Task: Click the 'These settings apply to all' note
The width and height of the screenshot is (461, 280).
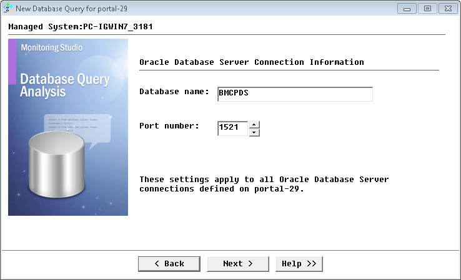Action: pos(264,184)
